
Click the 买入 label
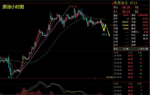(116, 12)
